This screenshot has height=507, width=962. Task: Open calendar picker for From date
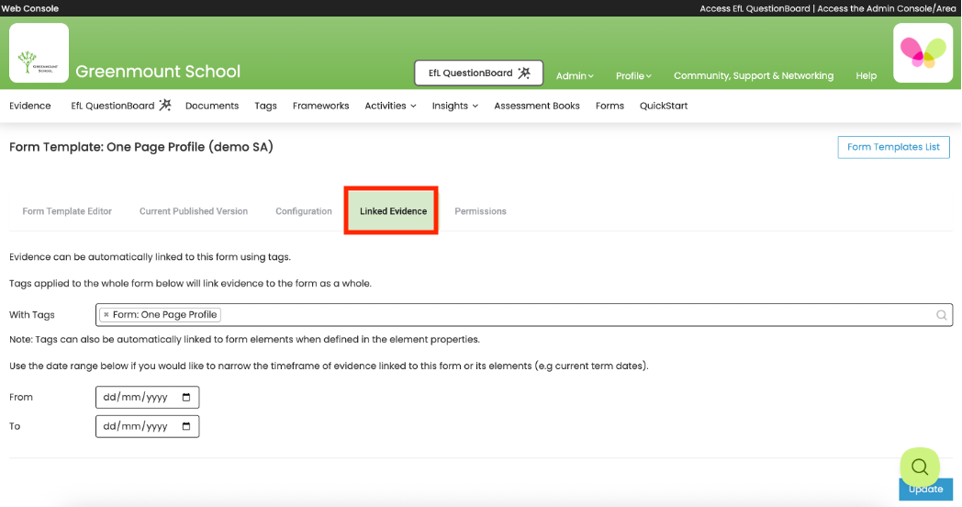[x=186, y=397]
